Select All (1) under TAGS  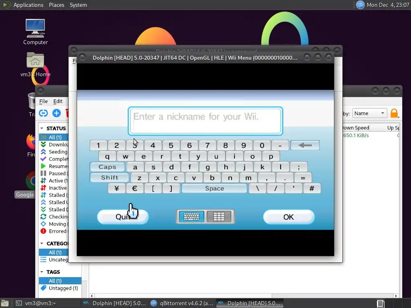click(60, 281)
